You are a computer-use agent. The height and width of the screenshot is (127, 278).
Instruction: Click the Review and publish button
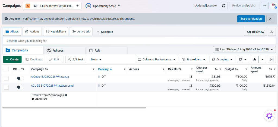[244, 5]
